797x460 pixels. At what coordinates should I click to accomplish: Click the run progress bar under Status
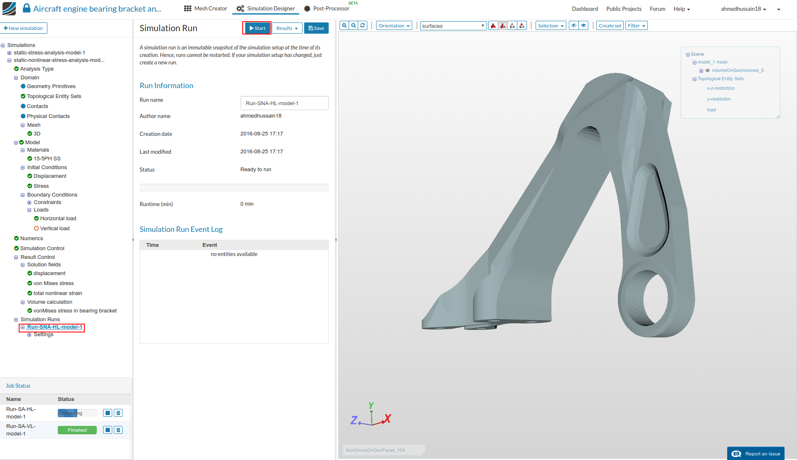tap(234, 188)
